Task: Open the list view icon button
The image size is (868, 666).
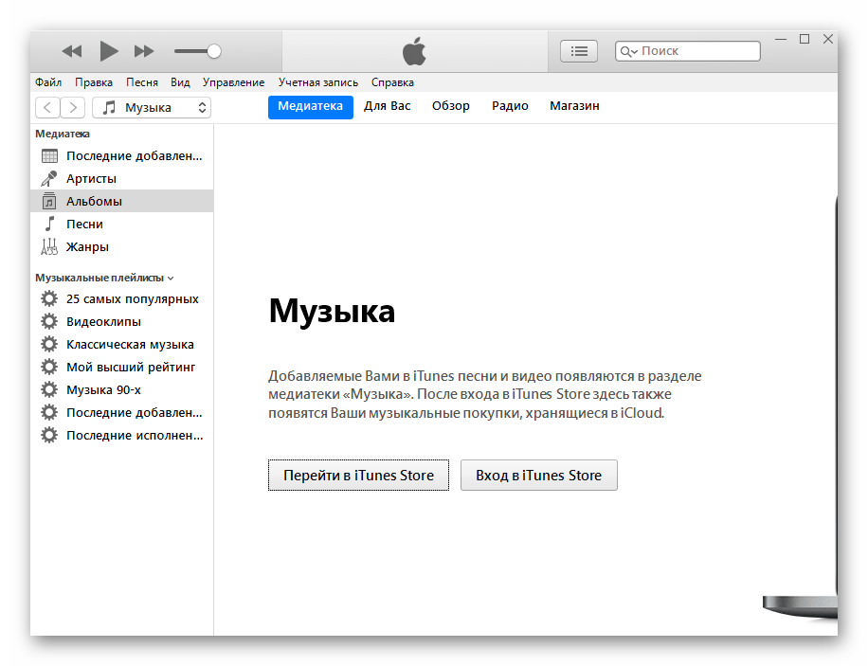Action: 578,51
